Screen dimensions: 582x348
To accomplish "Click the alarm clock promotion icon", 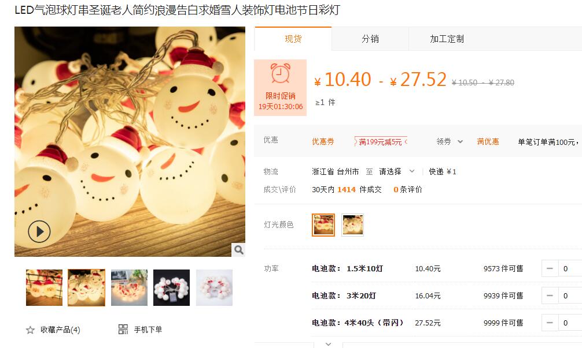I will click(x=280, y=73).
